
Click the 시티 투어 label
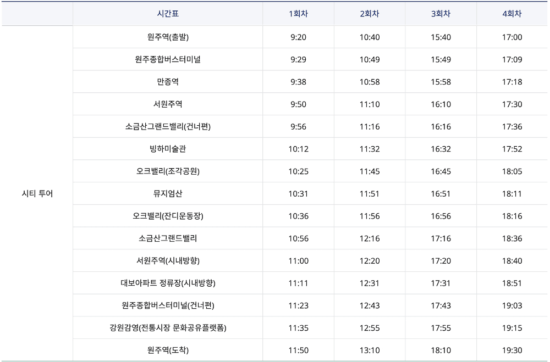click(x=37, y=193)
